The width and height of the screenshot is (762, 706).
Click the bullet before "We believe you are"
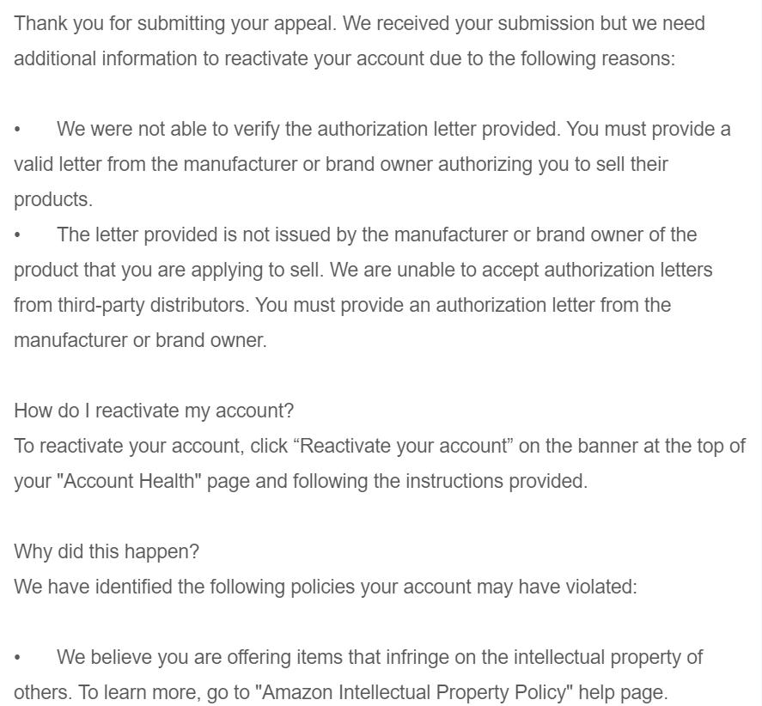coord(17,658)
